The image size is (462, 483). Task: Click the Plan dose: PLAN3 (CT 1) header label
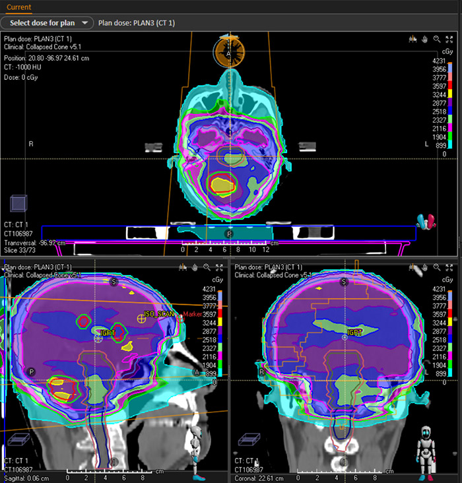[137, 23]
